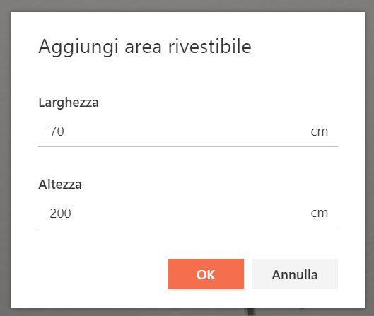Dismiss dialog by clicking dimmed backdrop
Viewport: 374px width, 316px height.
coord(5,158)
